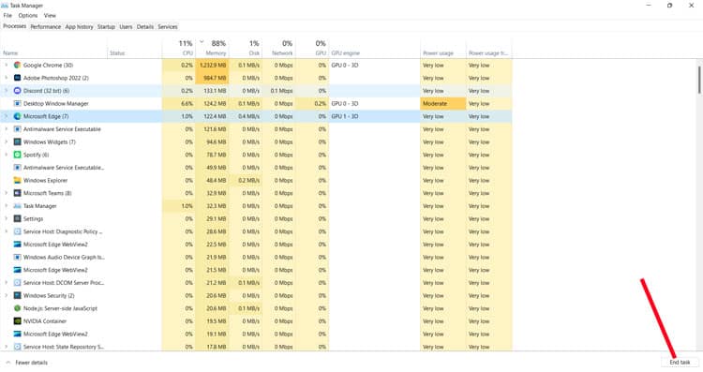Click the Service Host: State Repository icon
This screenshot has width=703, height=372.
pyautogui.click(x=17, y=347)
